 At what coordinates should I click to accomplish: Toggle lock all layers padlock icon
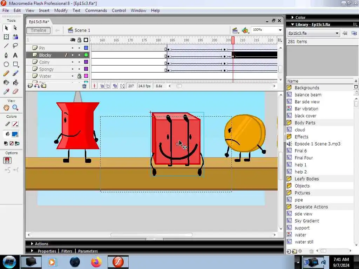click(79, 40)
